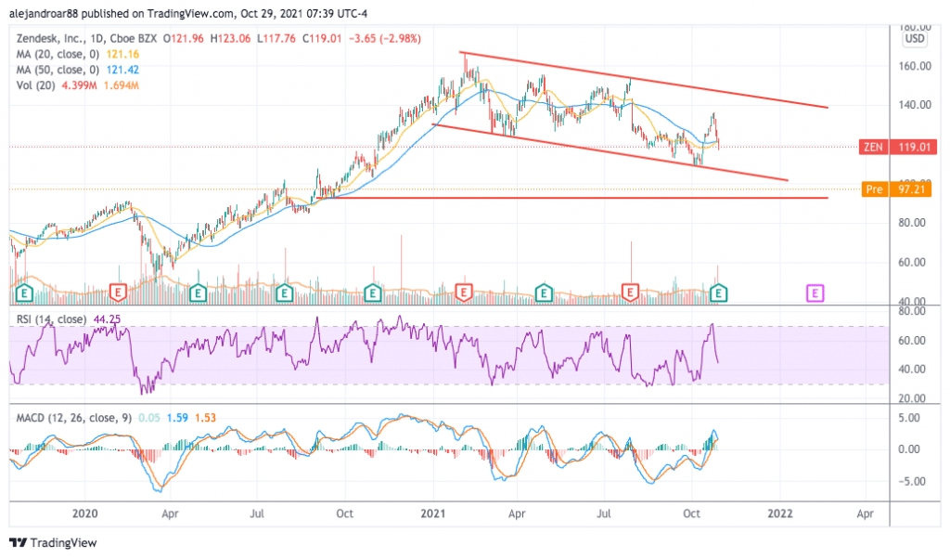Click the TradingView logo at the bottom
The width and height of the screenshot is (950, 559).
(x=53, y=542)
